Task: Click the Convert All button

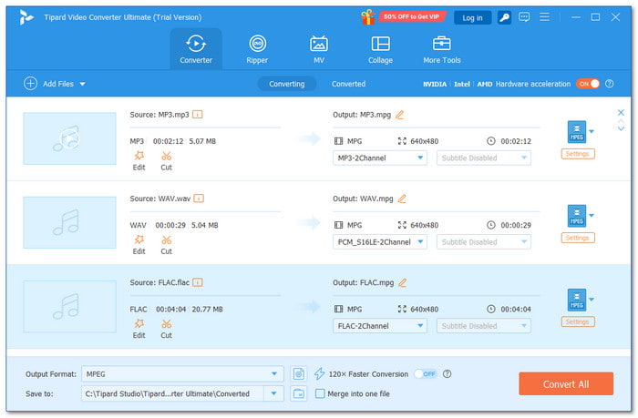Action: pos(566,383)
